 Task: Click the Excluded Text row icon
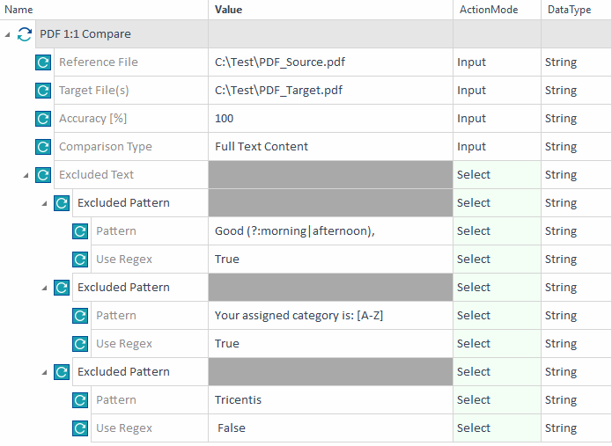pyautogui.click(x=43, y=175)
